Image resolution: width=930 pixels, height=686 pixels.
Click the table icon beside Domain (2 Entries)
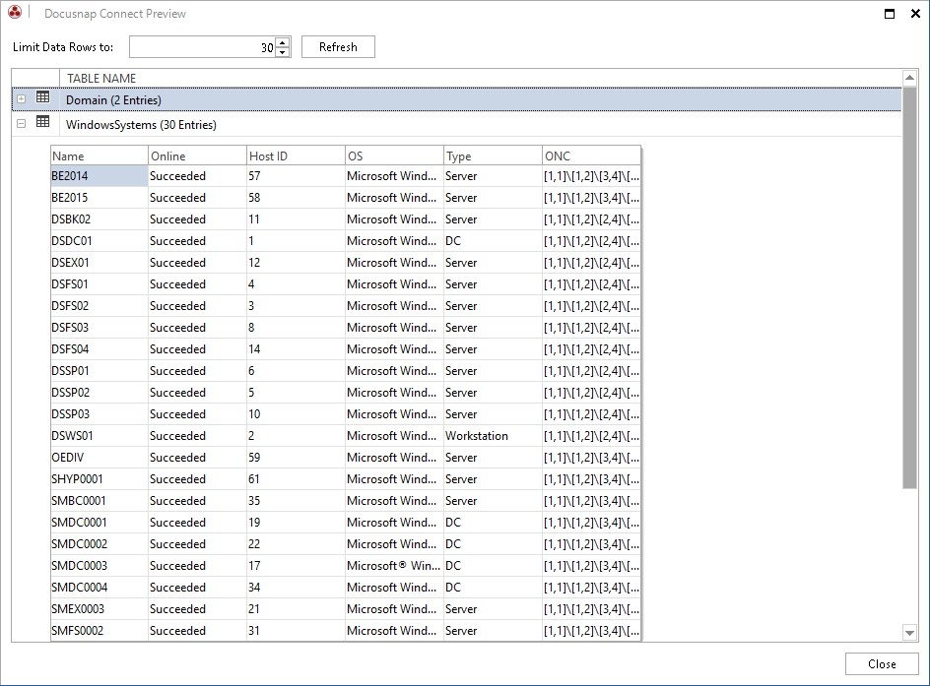point(42,97)
